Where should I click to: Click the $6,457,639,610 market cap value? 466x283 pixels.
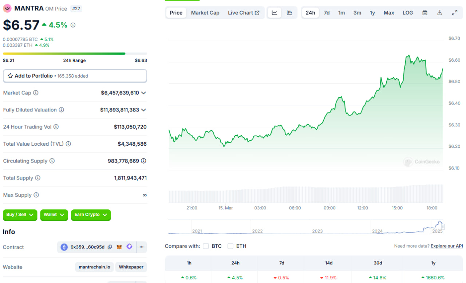pyautogui.click(x=120, y=93)
